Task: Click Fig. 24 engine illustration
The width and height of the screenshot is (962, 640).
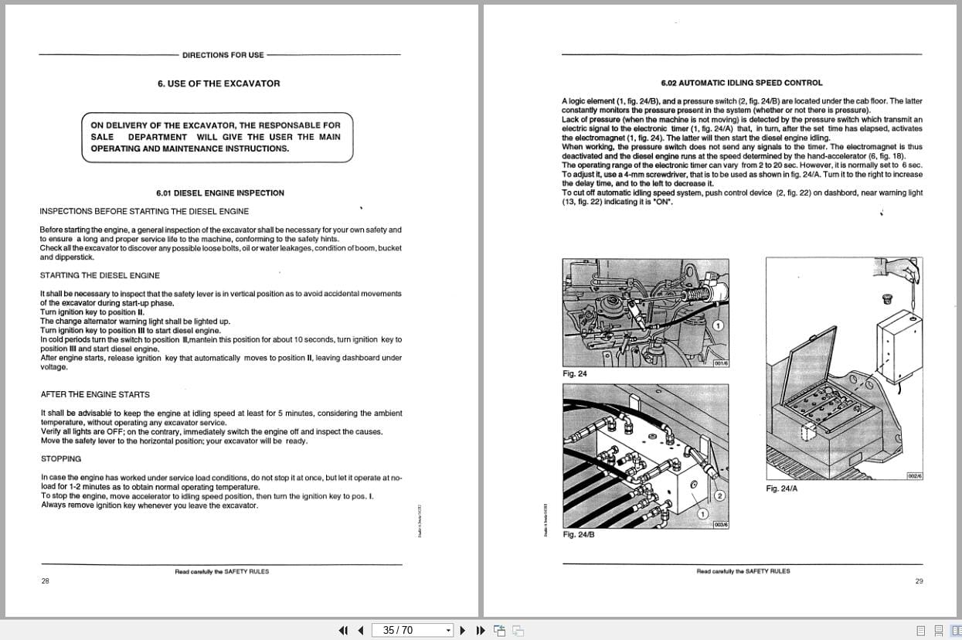Action: 645,313
